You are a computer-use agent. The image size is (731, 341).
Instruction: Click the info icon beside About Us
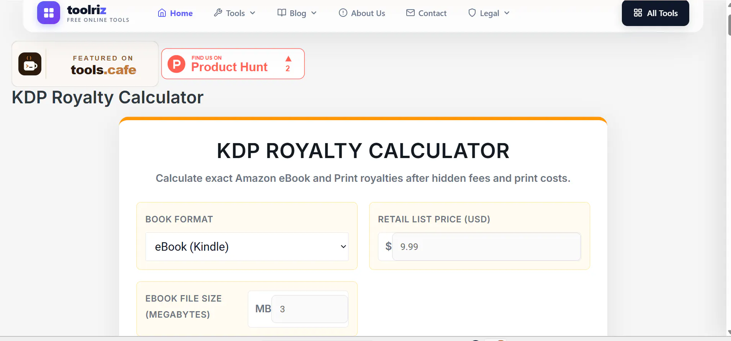[x=343, y=13]
